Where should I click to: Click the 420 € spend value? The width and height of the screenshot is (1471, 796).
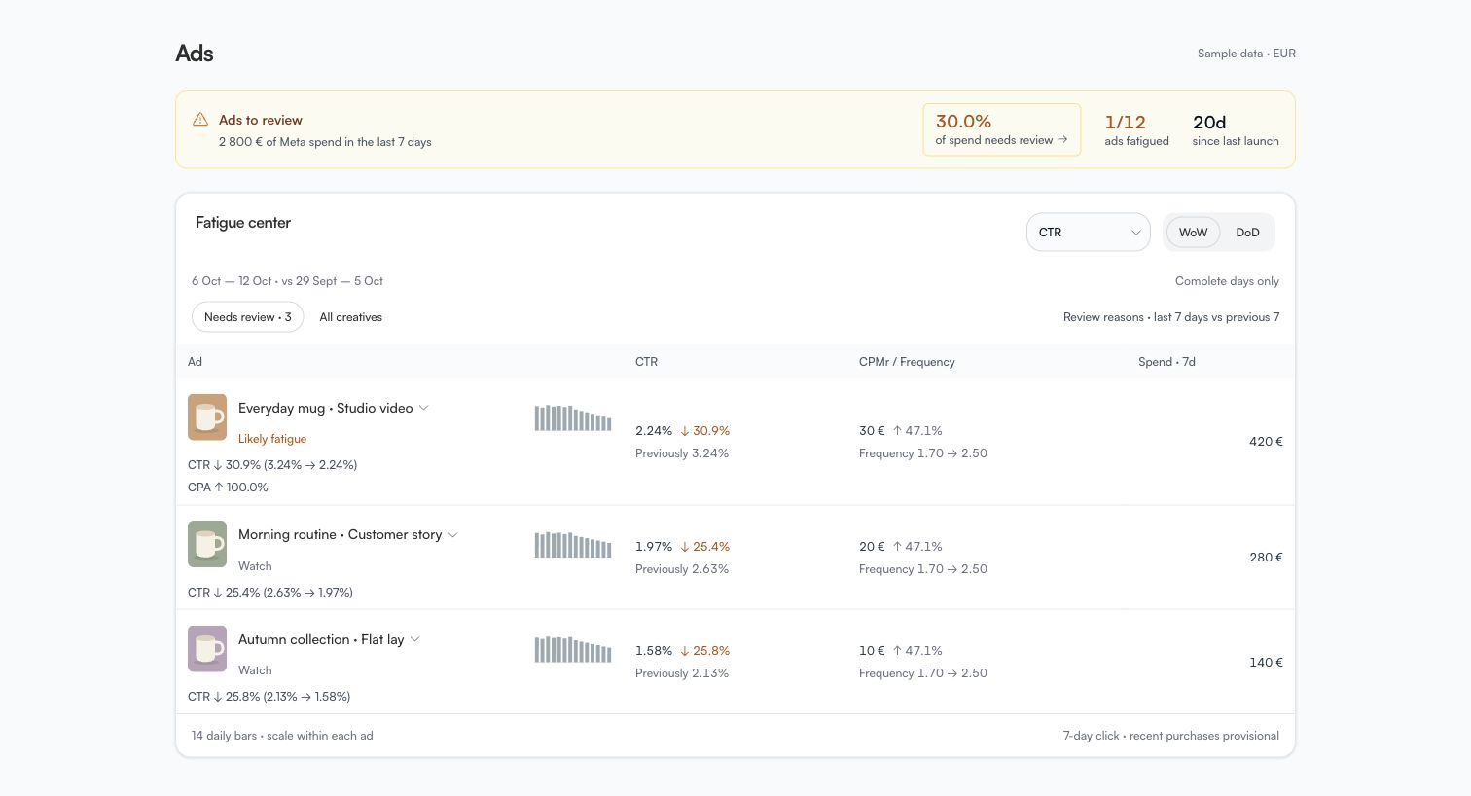(1266, 441)
